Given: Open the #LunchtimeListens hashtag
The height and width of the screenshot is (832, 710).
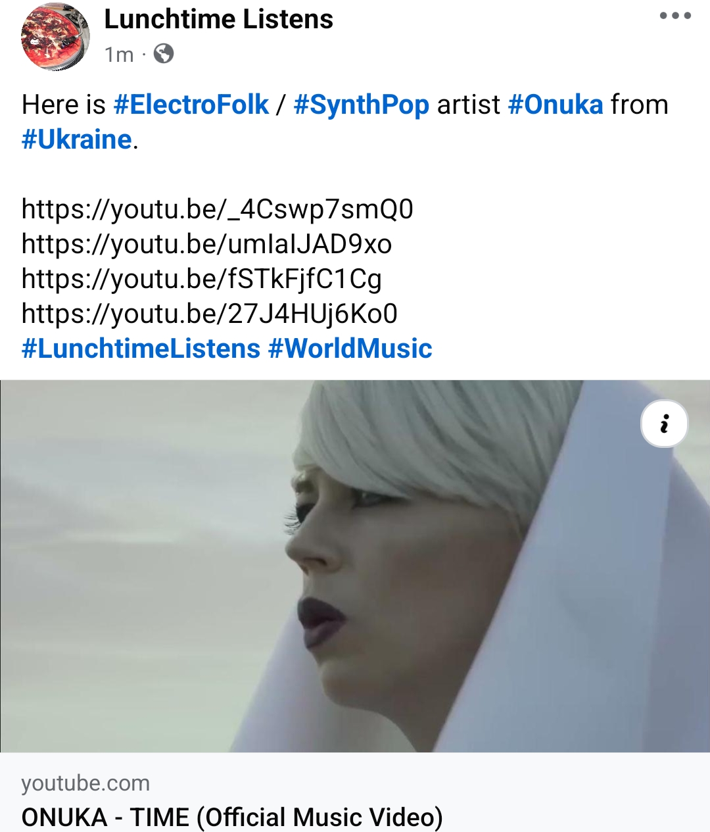Looking at the screenshot, I should pos(141,349).
